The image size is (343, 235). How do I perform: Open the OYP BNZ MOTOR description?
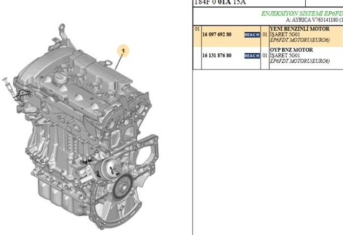(291, 50)
